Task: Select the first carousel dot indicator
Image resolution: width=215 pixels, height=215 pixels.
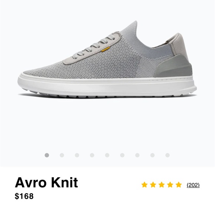Action: tap(47, 155)
